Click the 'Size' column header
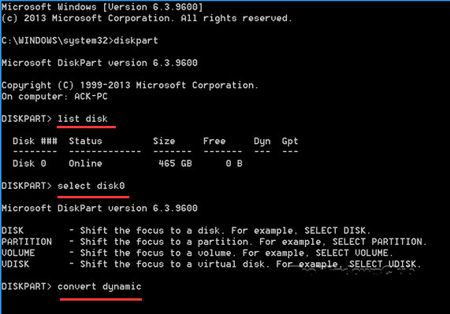450x314 pixels. click(164, 141)
